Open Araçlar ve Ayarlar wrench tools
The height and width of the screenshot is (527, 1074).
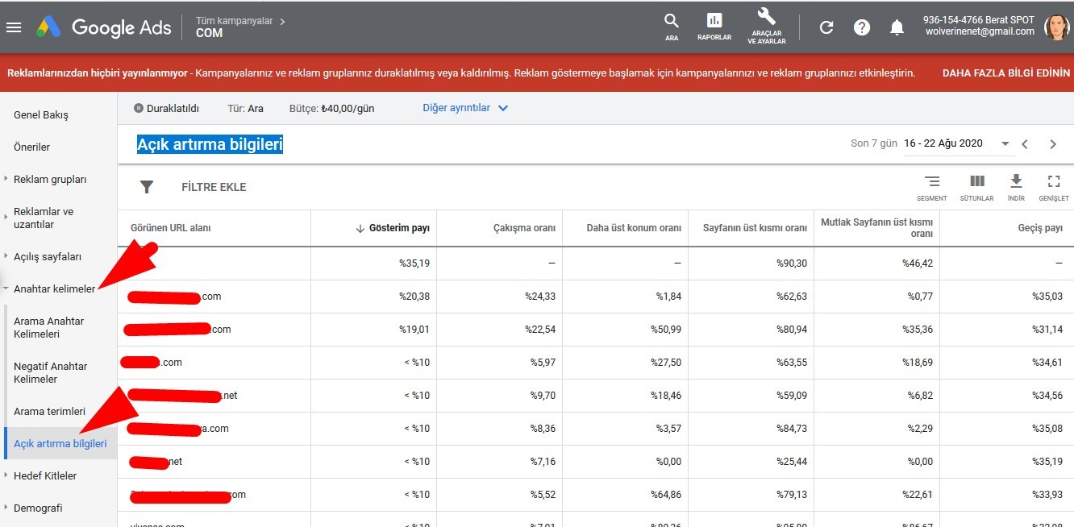click(x=767, y=27)
